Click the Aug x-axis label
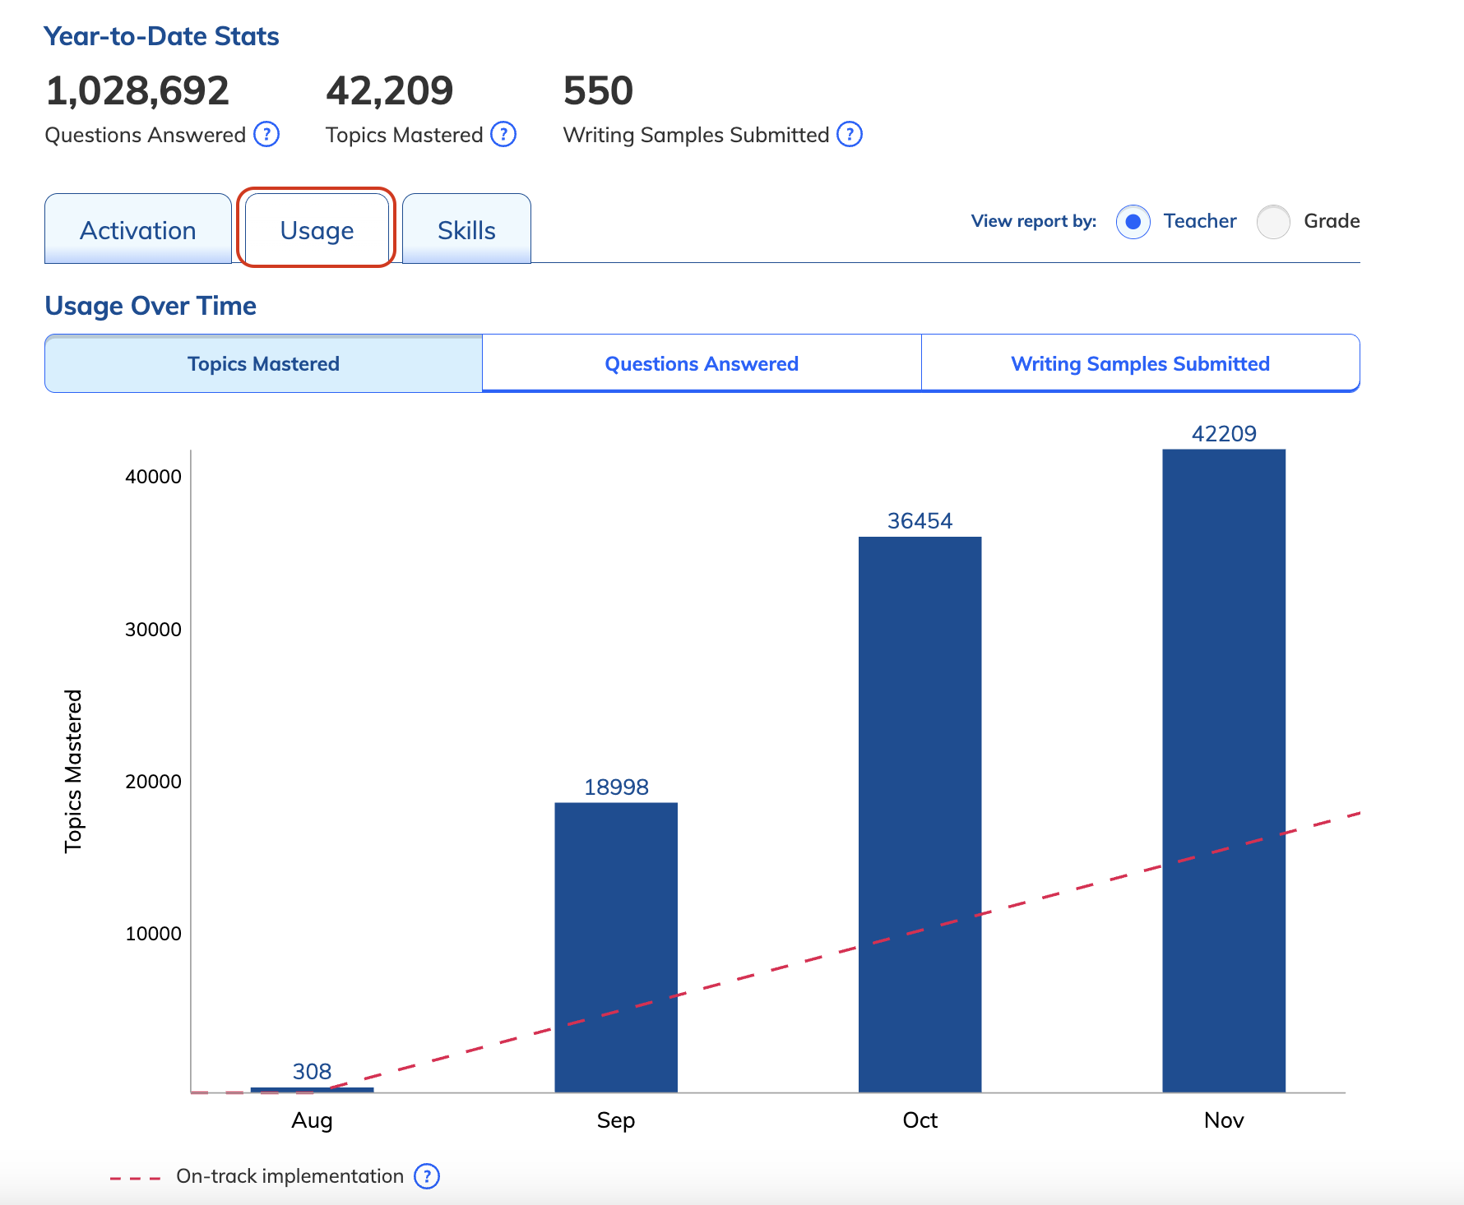 pyautogui.click(x=312, y=1121)
